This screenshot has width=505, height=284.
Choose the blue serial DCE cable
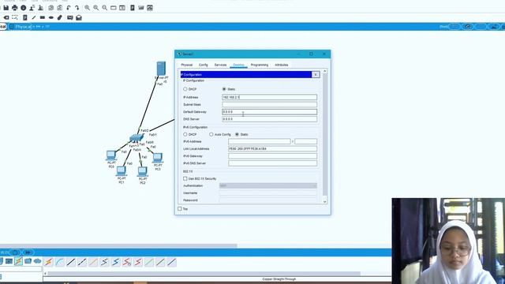pyautogui.click(x=116, y=262)
